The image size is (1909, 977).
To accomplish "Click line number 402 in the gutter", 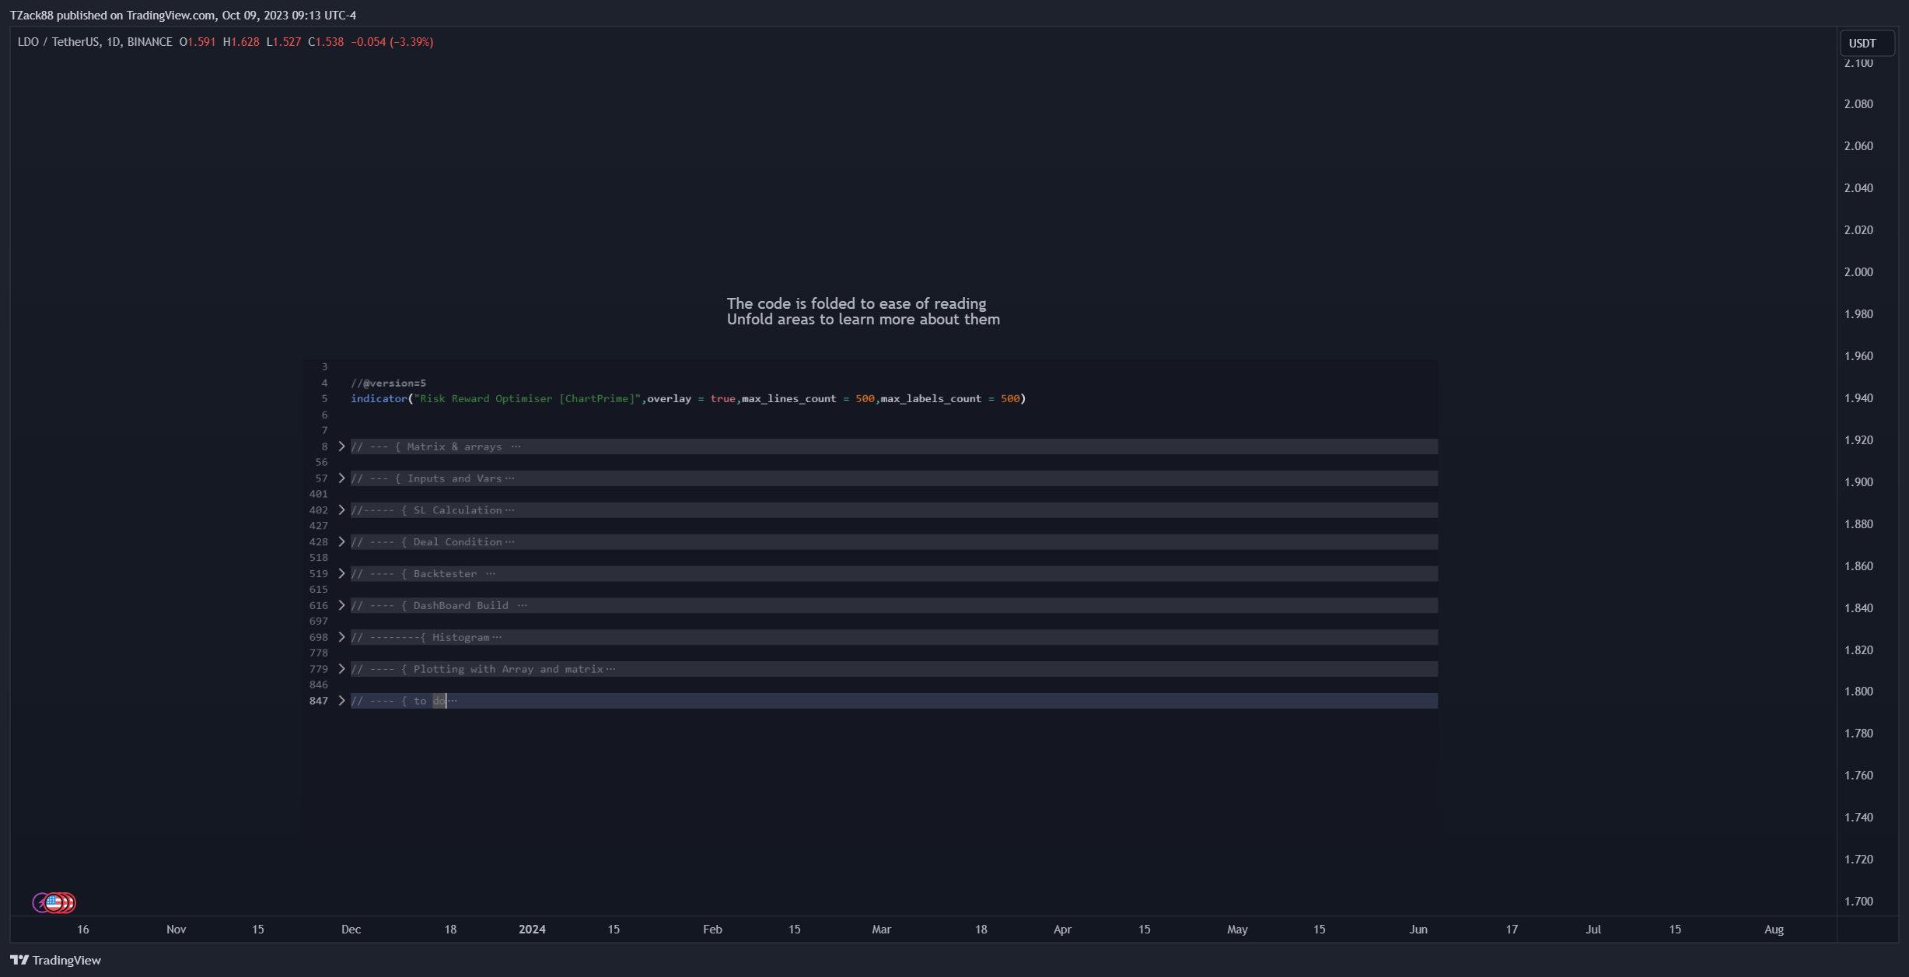I will 319,510.
